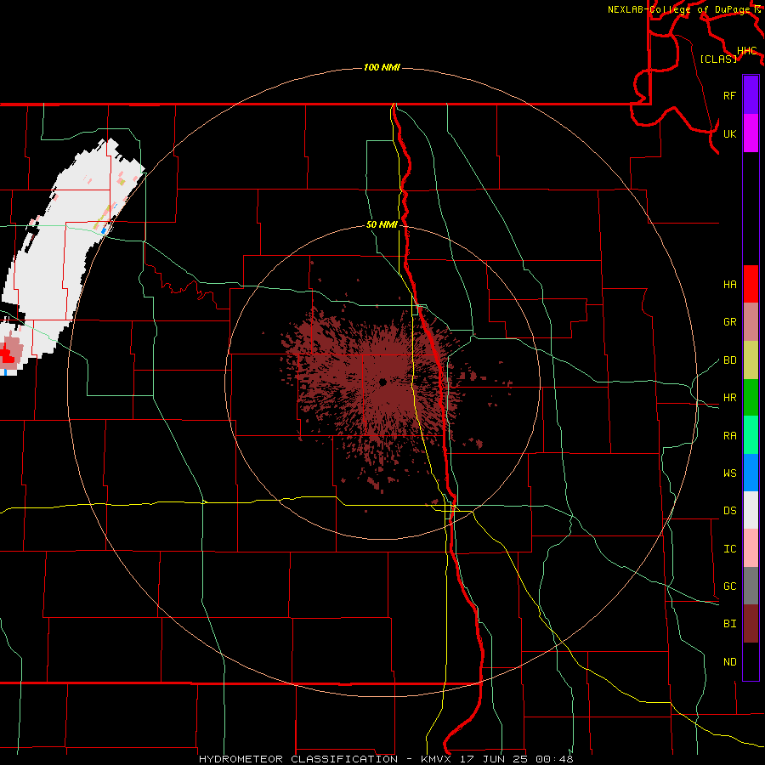This screenshot has width=765, height=765.
Task: Click the RF purple legend swatch
Action: (751, 95)
